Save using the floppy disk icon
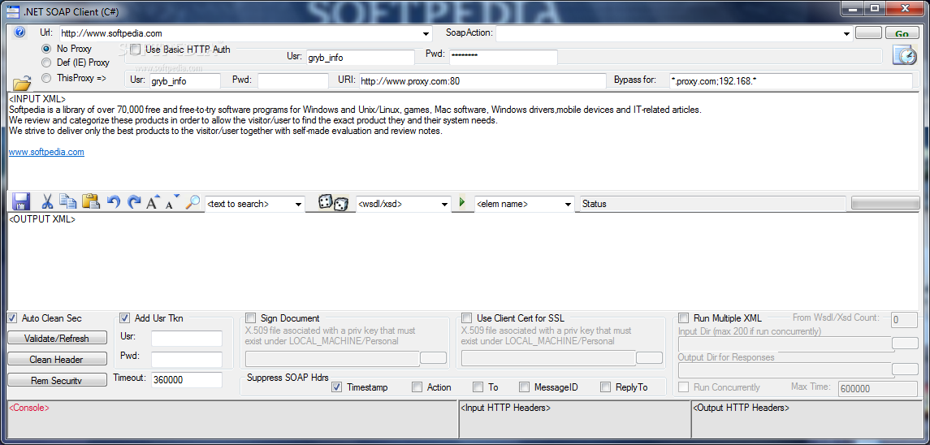Image resolution: width=930 pixels, height=445 pixels. [21, 201]
